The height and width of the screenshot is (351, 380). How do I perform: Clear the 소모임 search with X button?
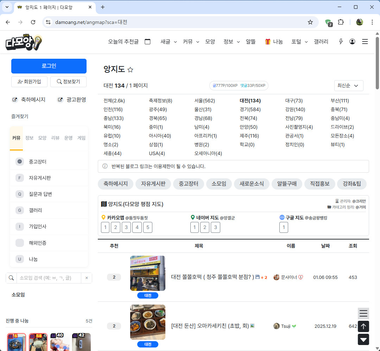click(x=87, y=278)
